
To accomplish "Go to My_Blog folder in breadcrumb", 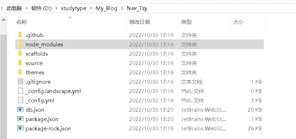I will coord(106,8).
